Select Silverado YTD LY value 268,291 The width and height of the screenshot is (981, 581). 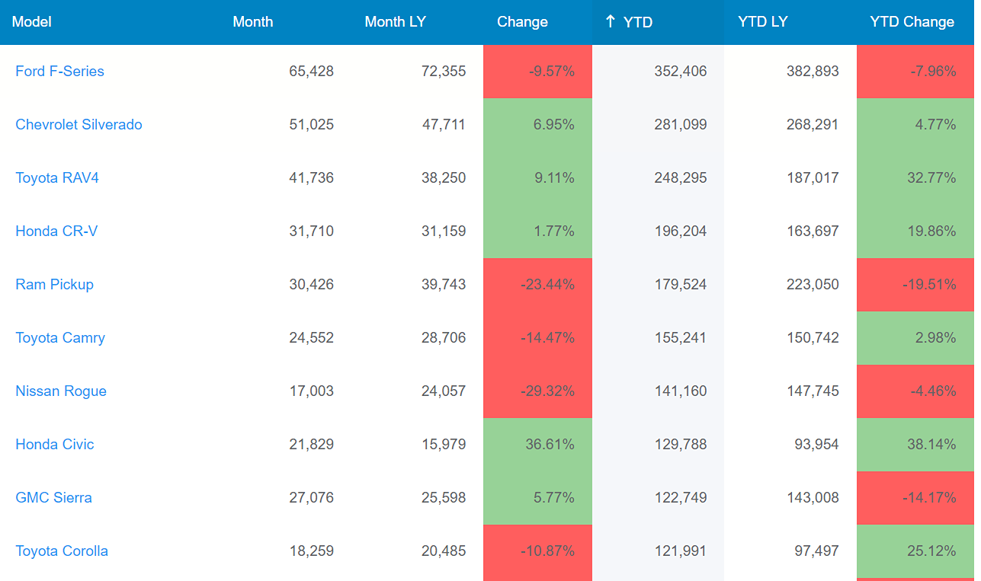click(813, 124)
